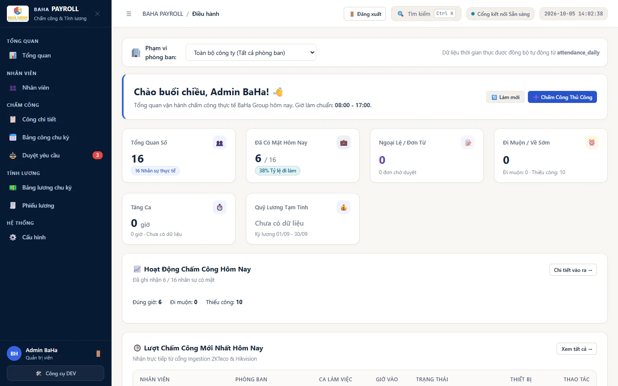Click the briefcase icon on Đã Có Mặt Hôm Nay card
The image size is (618, 386).
[344, 143]
